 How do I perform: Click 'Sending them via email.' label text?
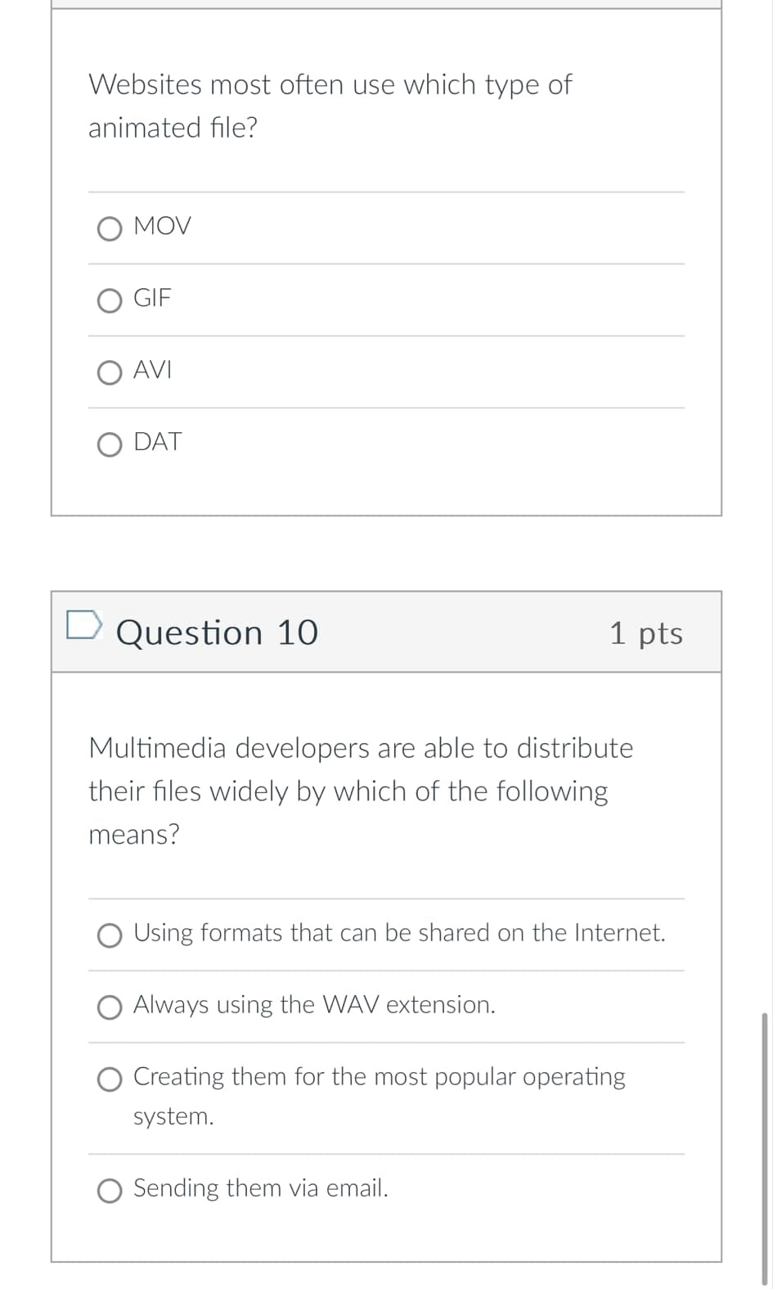point(260,1188)
